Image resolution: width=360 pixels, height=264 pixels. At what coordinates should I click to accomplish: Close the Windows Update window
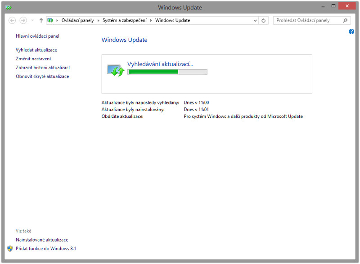(x=347, y=6)
